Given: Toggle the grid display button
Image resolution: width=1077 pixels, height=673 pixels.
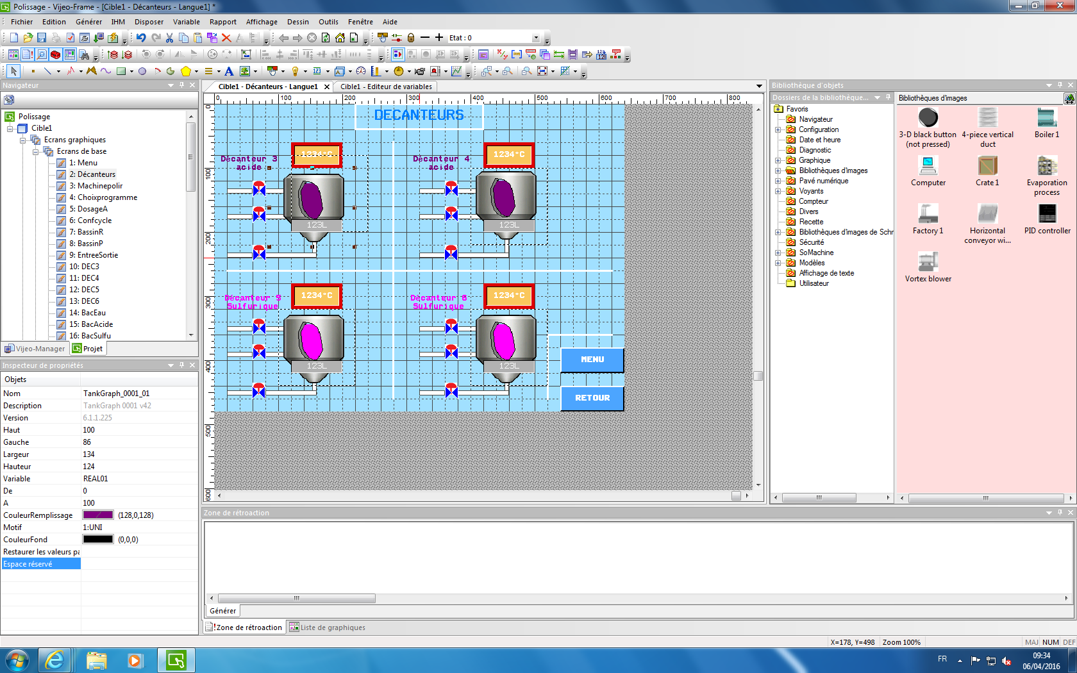Looking at the screenshot, I should coord(565,71).
